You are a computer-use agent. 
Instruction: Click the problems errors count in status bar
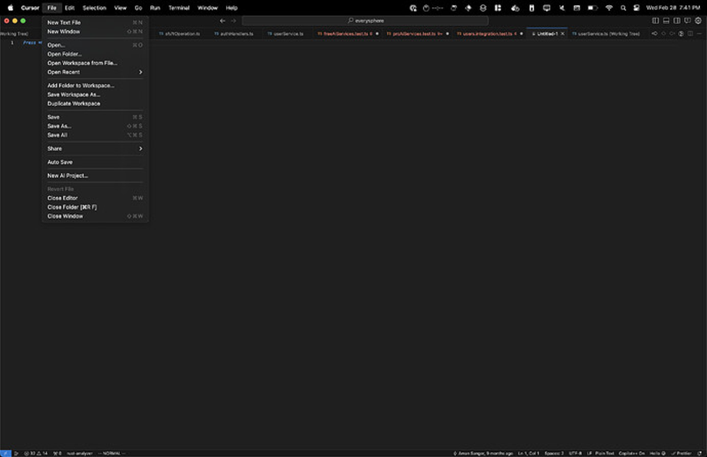35,453
